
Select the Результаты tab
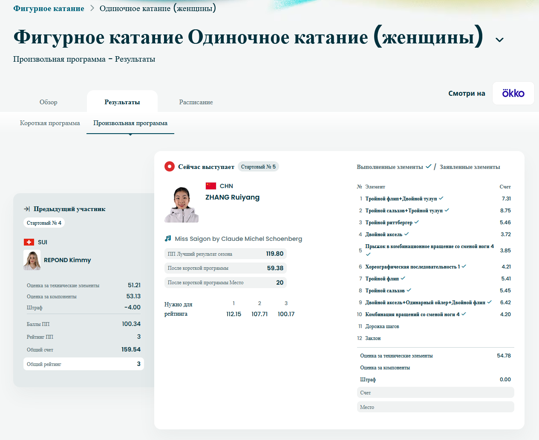tap(122, 102)
